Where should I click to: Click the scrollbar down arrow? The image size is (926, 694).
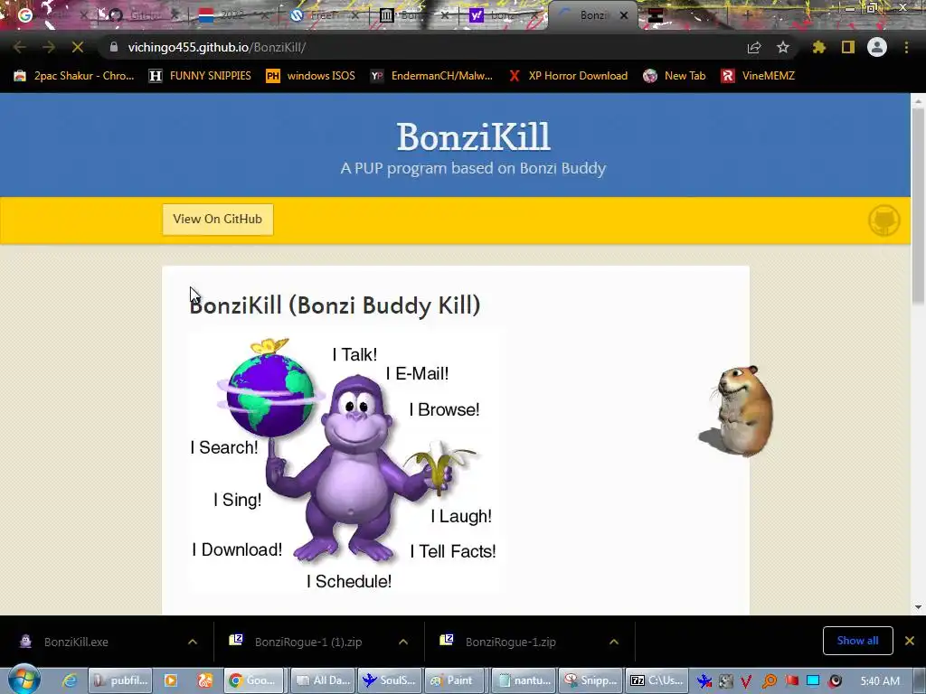(x=918, y=607)
